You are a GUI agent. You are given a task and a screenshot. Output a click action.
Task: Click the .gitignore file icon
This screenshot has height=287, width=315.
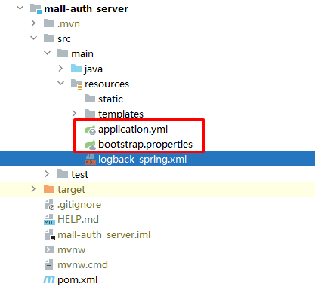pyautogui.click(x=49, y=205)
